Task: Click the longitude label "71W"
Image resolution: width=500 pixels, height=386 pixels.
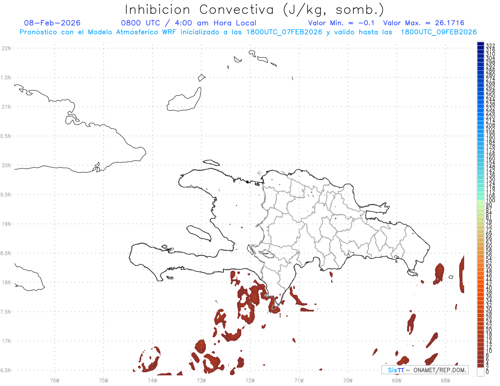Action: pos(299,380)
